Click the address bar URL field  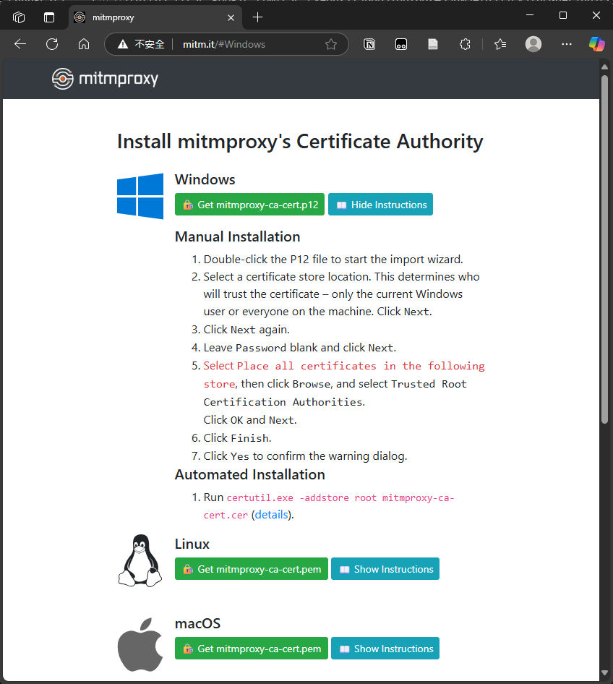246,44
